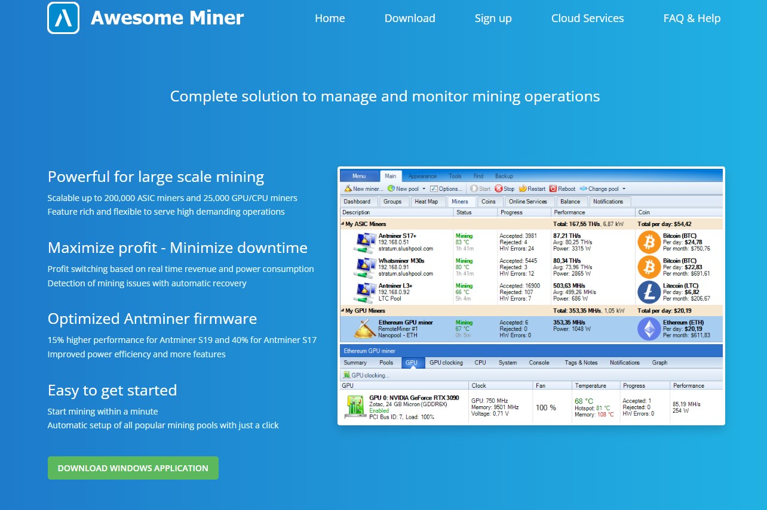Switch to the Graph detail tab
Screen dimensions: 767x510
tap(660, 363)
